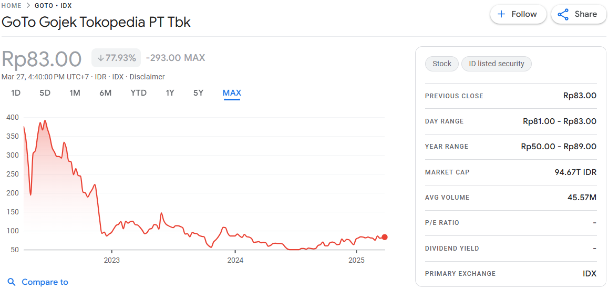Select the 5Y range tab
608x289 pixels.
(198, 93)
